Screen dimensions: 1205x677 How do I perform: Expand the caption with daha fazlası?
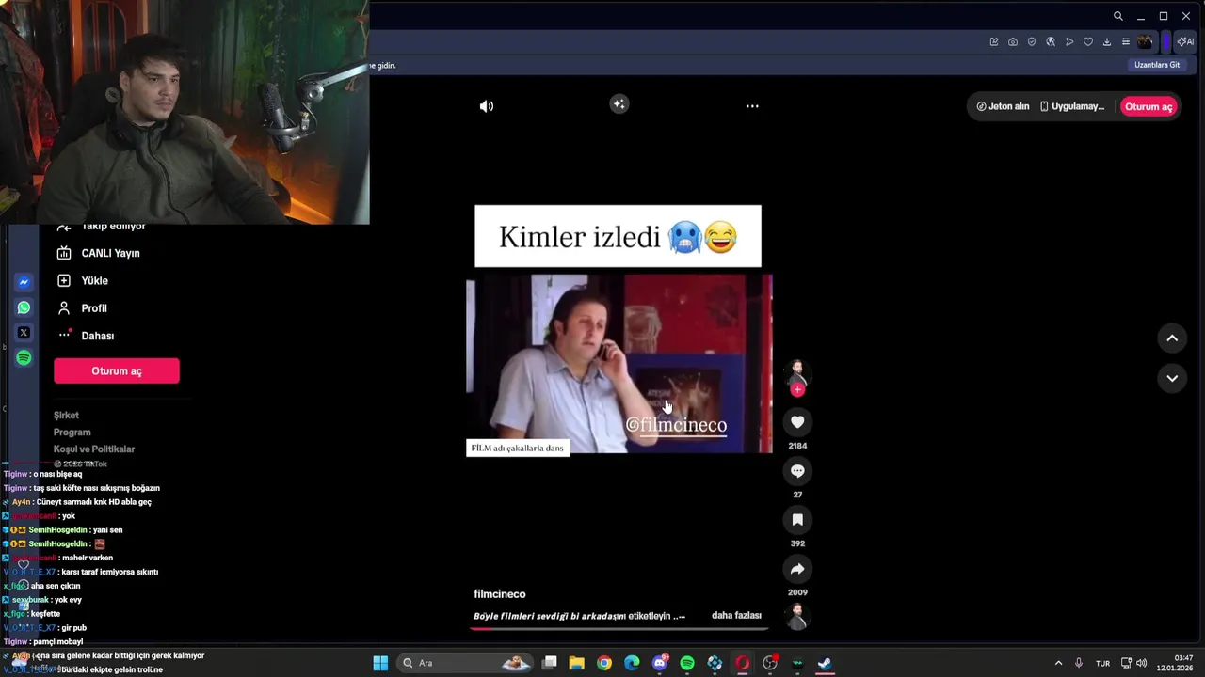pos(736,615)
